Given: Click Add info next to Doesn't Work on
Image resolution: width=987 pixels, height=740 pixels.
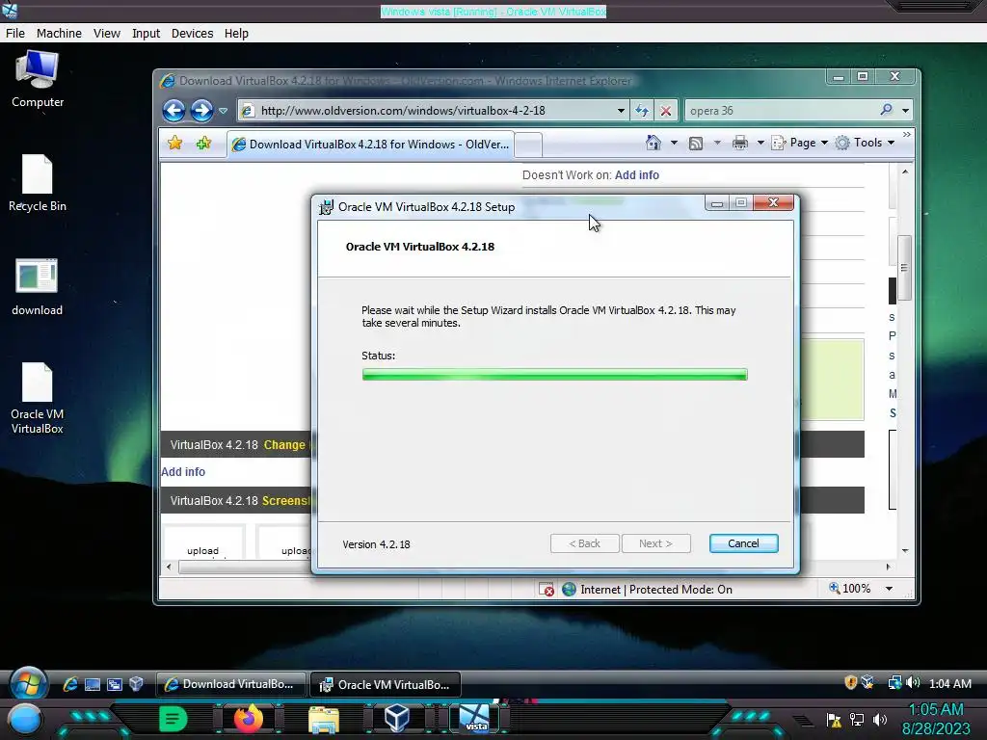Looking at the screenshot, I should tap(637, 175).
